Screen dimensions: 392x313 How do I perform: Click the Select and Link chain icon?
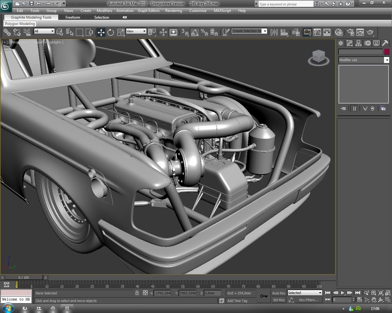(x=7, y=32)
